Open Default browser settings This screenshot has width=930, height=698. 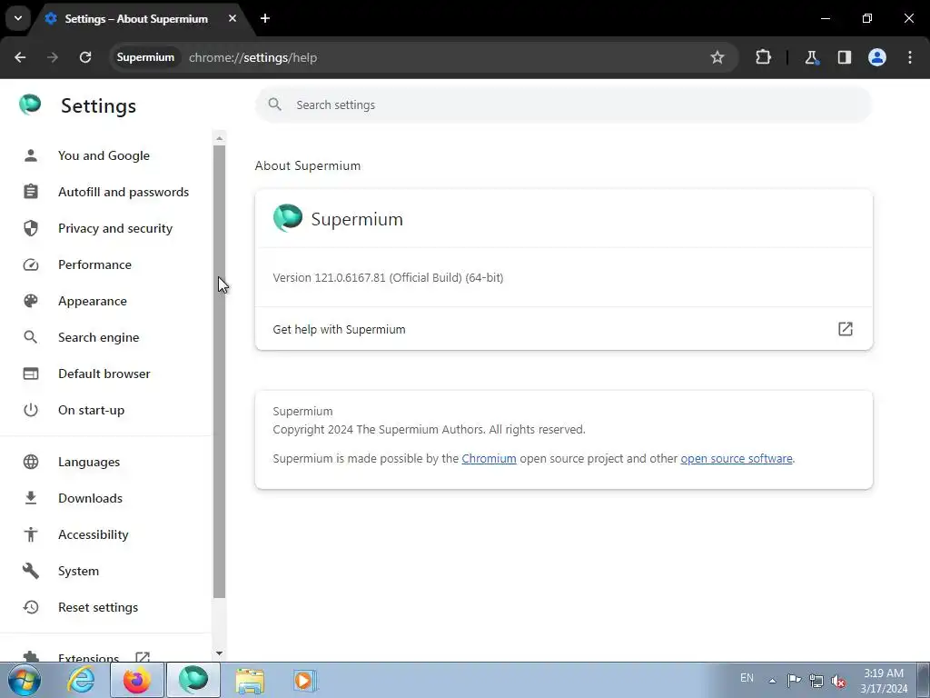tap(105, 374)
